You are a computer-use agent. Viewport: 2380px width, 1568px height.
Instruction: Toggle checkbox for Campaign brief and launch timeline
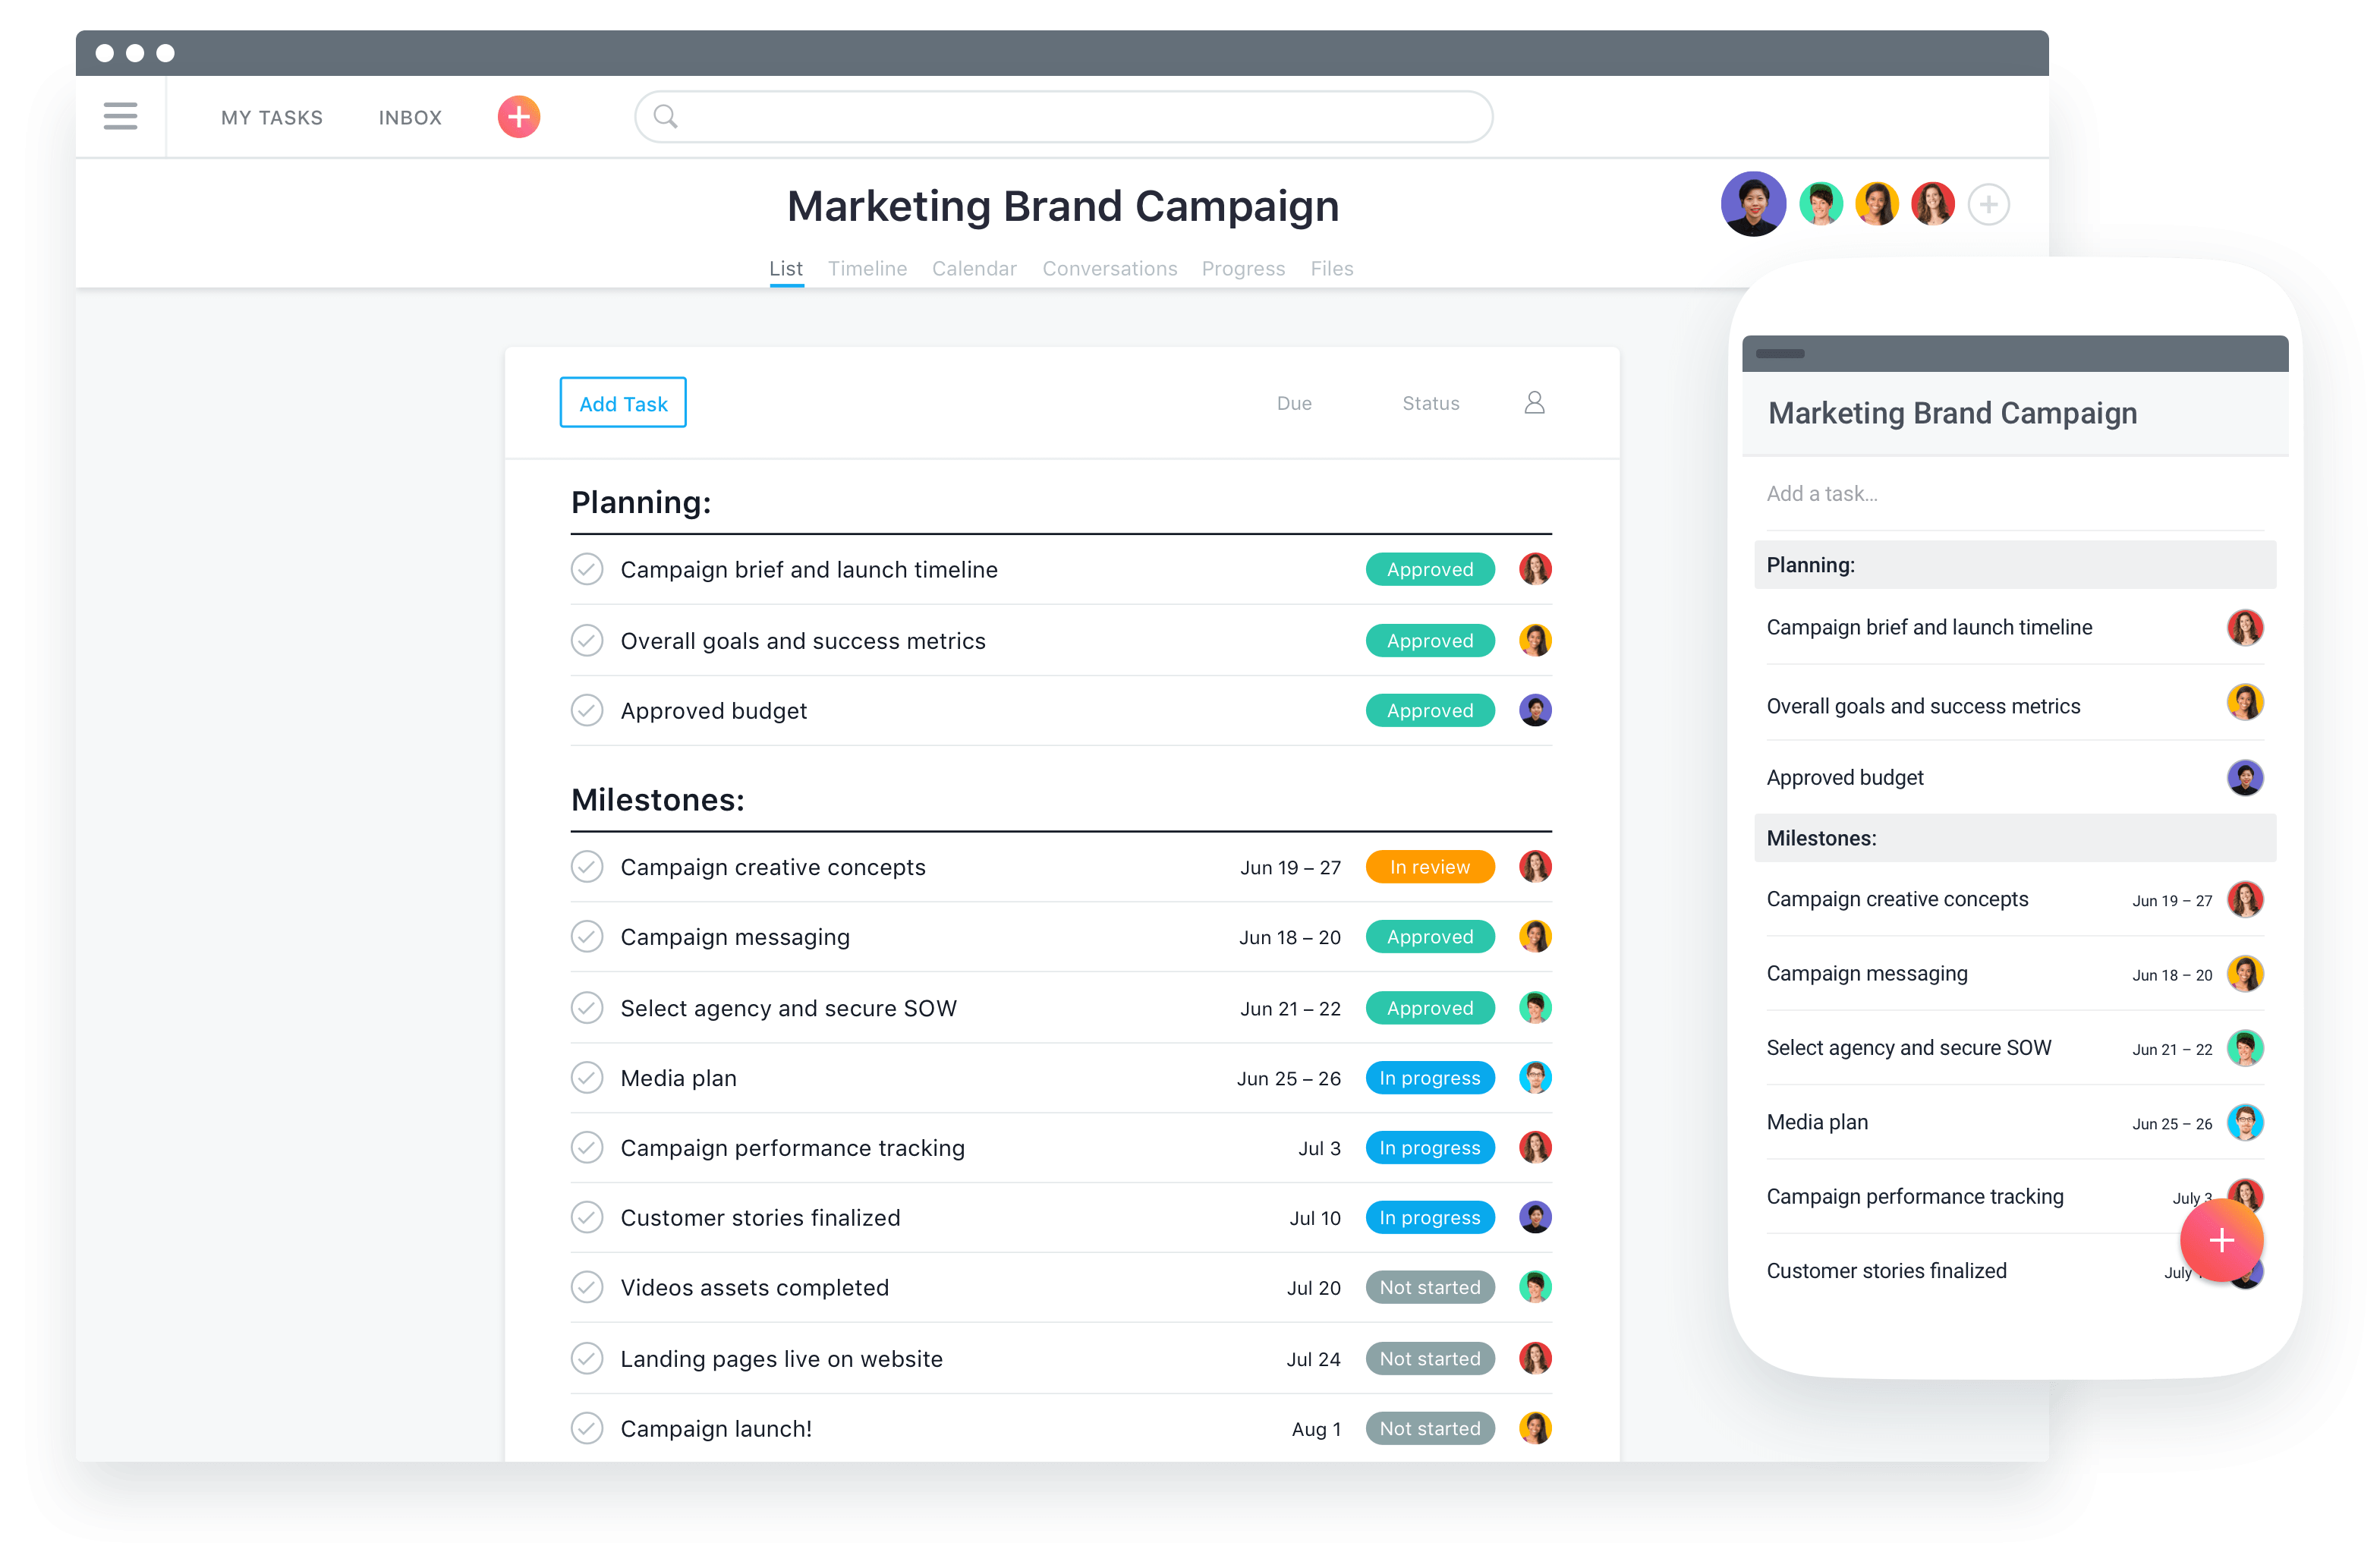coord(584,568)
